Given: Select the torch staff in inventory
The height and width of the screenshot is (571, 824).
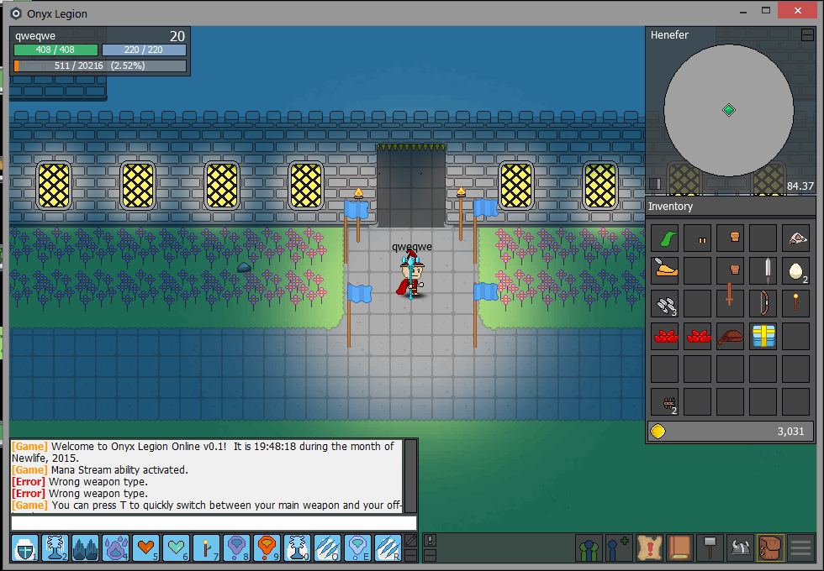Looking at the screenshot, I should click(x=795, y=304).
